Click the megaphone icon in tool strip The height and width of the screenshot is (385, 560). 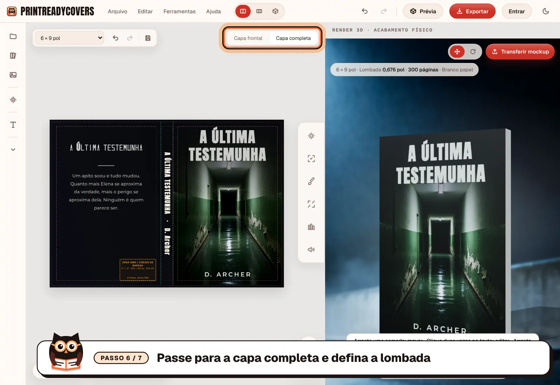[x=311, y=250]
